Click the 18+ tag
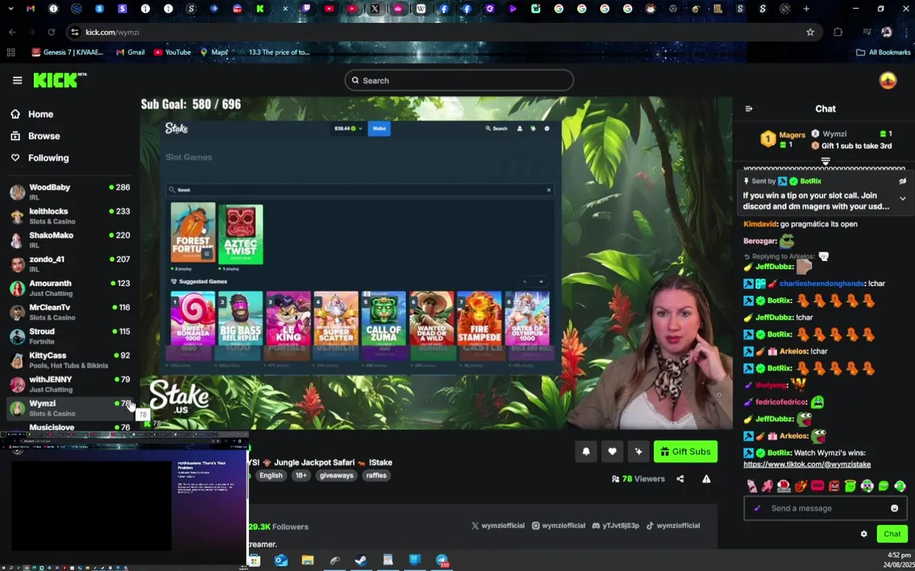The width and height of the screenshot is (915, 571). [301, 475]
